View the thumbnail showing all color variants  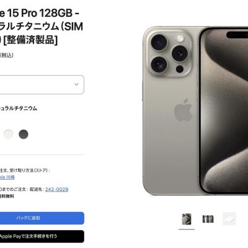click(x=208, y=219)
